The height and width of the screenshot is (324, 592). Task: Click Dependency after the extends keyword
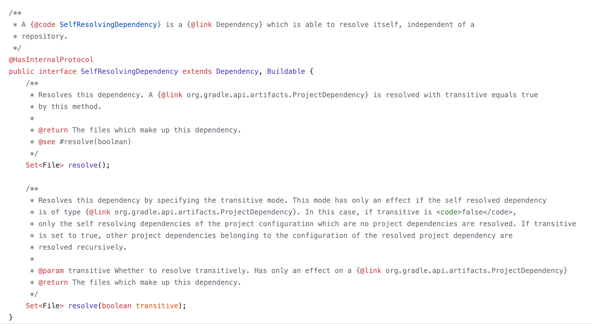(x=237, y=71)
